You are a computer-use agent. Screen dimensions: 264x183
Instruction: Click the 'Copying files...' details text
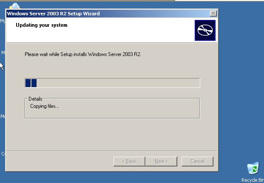(45, 106)
